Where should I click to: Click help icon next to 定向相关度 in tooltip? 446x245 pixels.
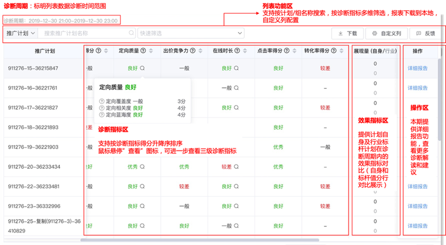[x=102, y=108]
